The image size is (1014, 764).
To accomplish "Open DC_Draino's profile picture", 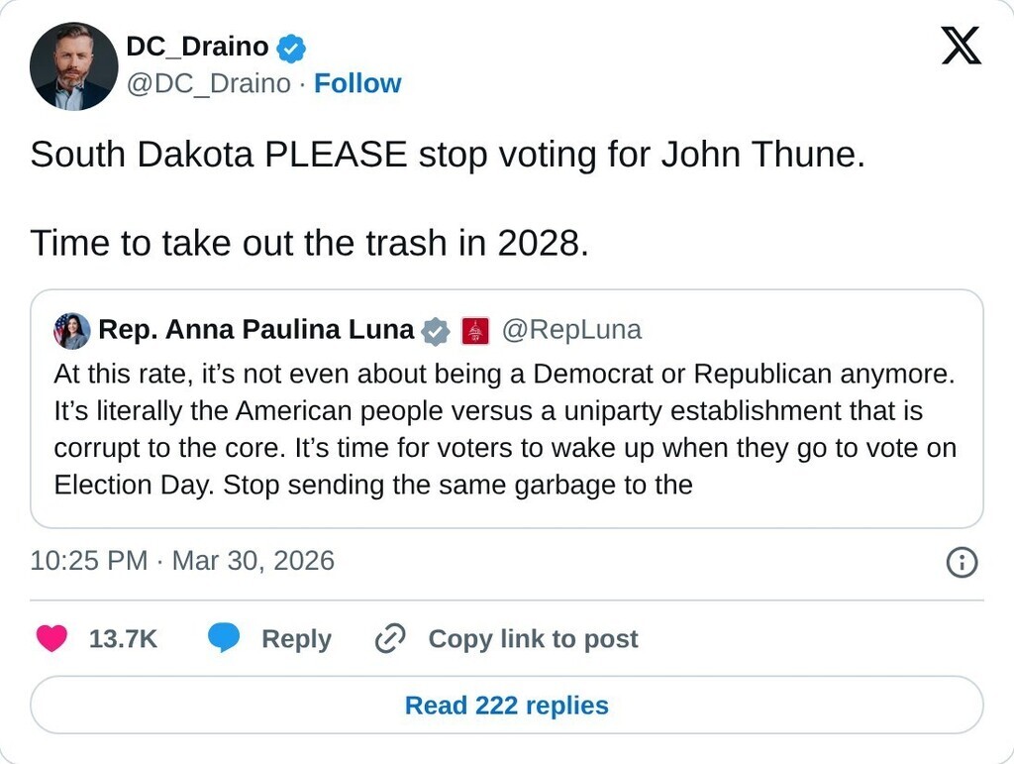I will click(x=74, y=65).
